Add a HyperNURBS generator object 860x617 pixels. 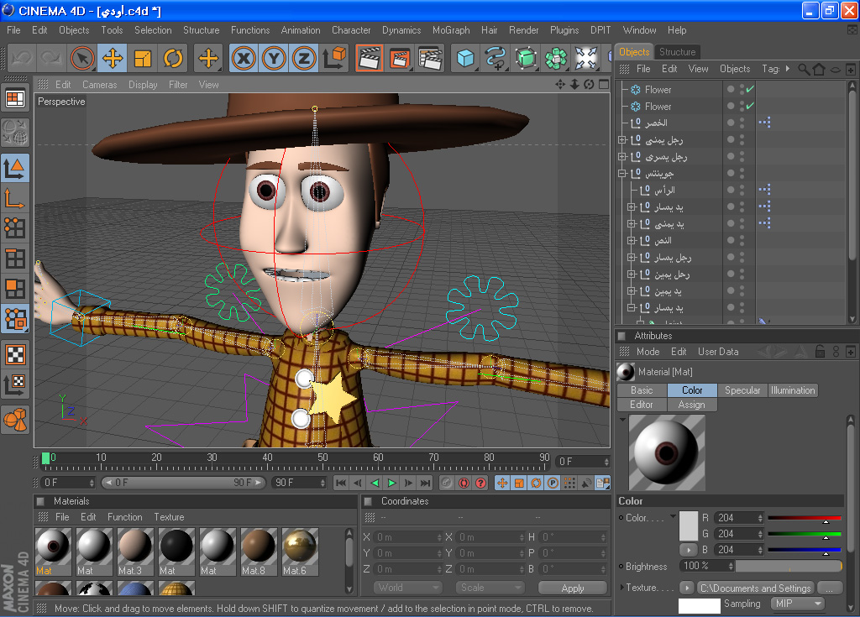click(526, 58)
